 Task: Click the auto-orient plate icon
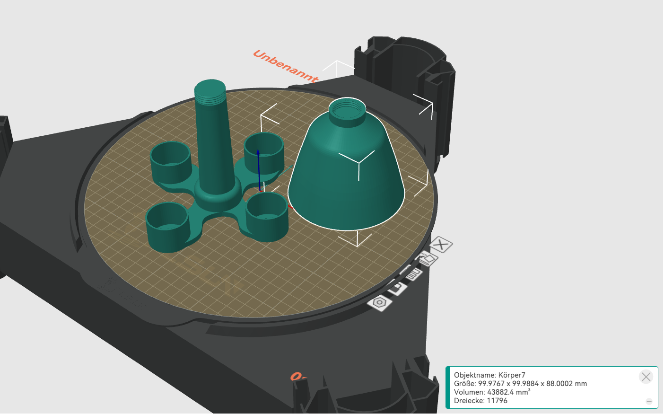pos(428,259)
